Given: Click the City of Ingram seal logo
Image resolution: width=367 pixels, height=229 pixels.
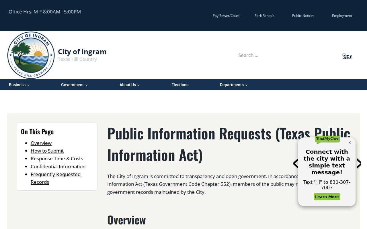Looking at the screenshot, I should point(31,55).
